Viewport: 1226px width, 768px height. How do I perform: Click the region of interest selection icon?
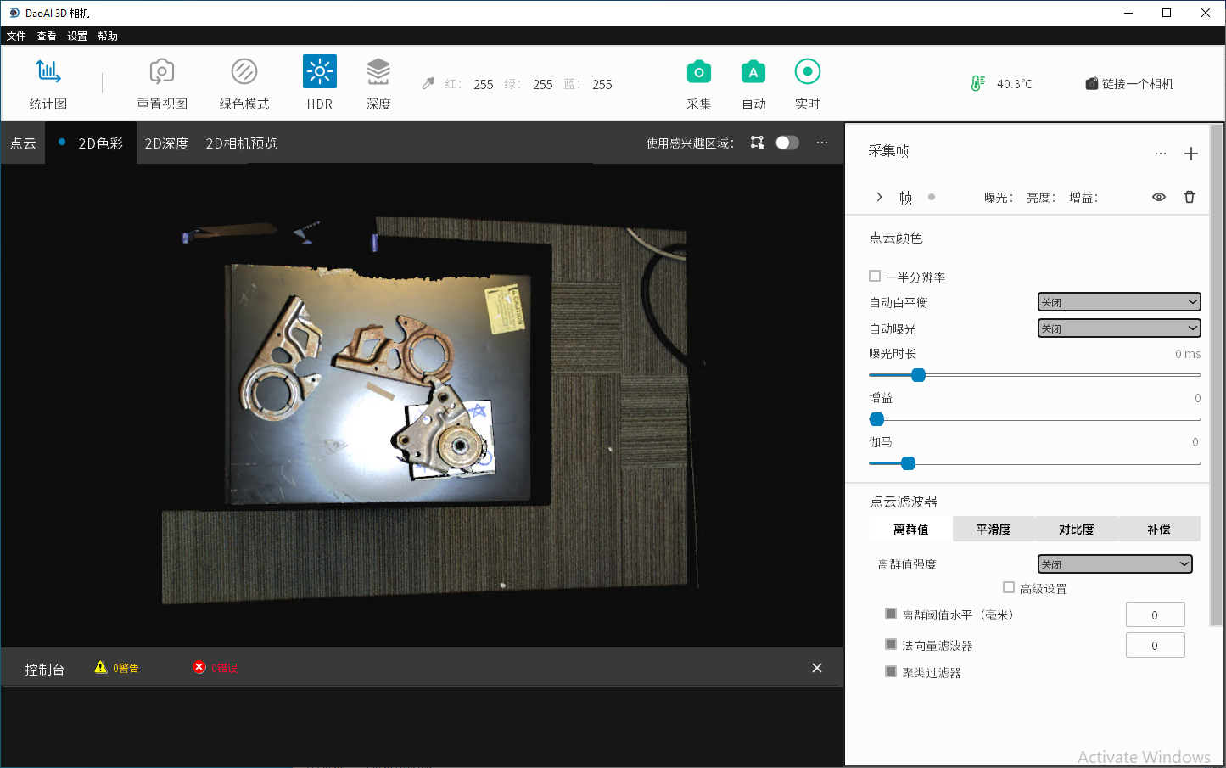[758, 143]
